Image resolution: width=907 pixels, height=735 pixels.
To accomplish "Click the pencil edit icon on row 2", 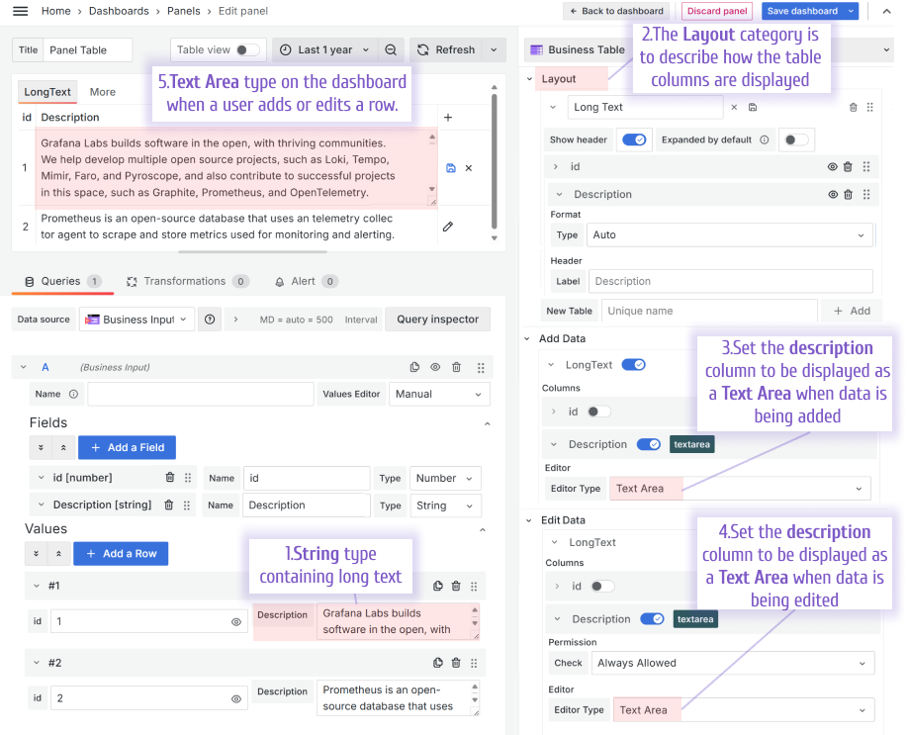I will click(450, 226).
